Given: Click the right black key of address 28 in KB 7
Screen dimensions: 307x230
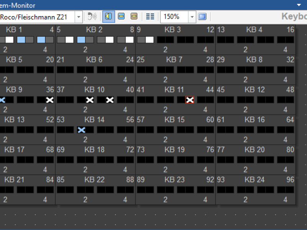Looking at the screenshot, I should tap(210, 70).
